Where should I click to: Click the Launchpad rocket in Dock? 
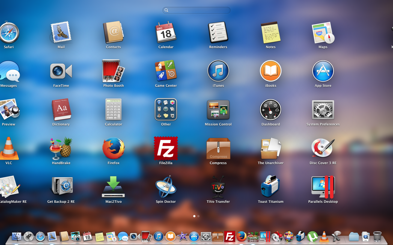pyautogui.click(x=28, y=237)
